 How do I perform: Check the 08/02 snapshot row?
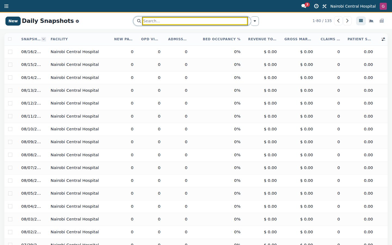(x=10, y=232)
